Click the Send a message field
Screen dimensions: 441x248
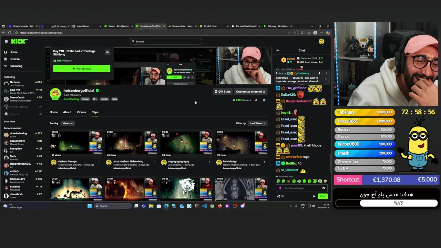click(x=302, y=188)
